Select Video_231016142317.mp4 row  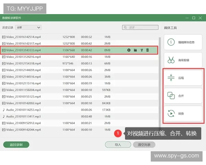click(x=79, y=44)
